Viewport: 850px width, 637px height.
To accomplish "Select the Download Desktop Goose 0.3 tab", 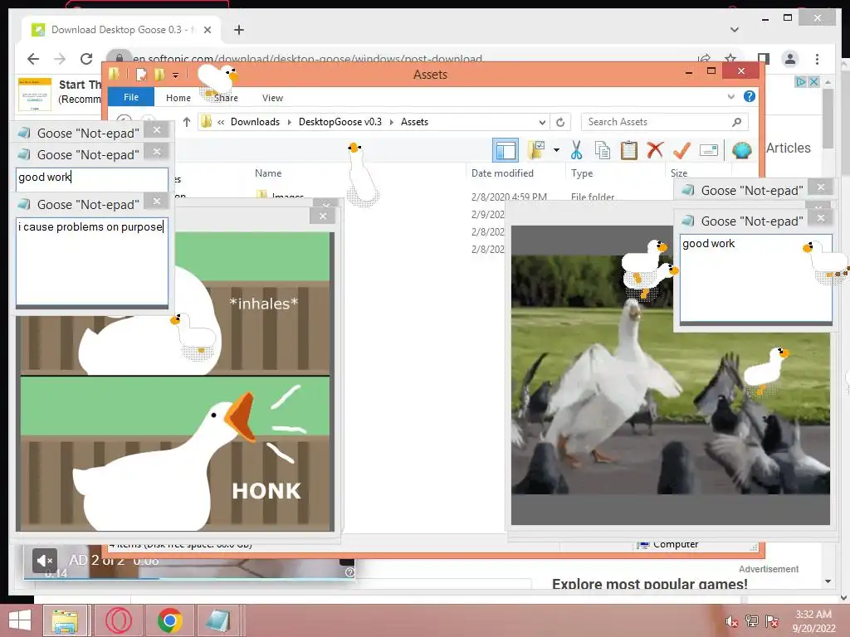I will click(122, 30).
